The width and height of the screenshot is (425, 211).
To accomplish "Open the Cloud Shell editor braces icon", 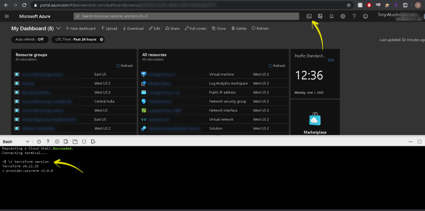I will click(84, 142).
